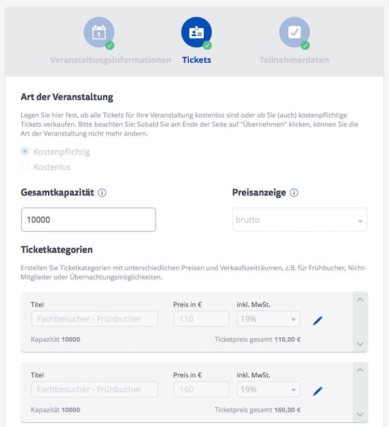
Task: Click the info icon beside Gesamtkapazität
Action: click(x=102, y=193)
